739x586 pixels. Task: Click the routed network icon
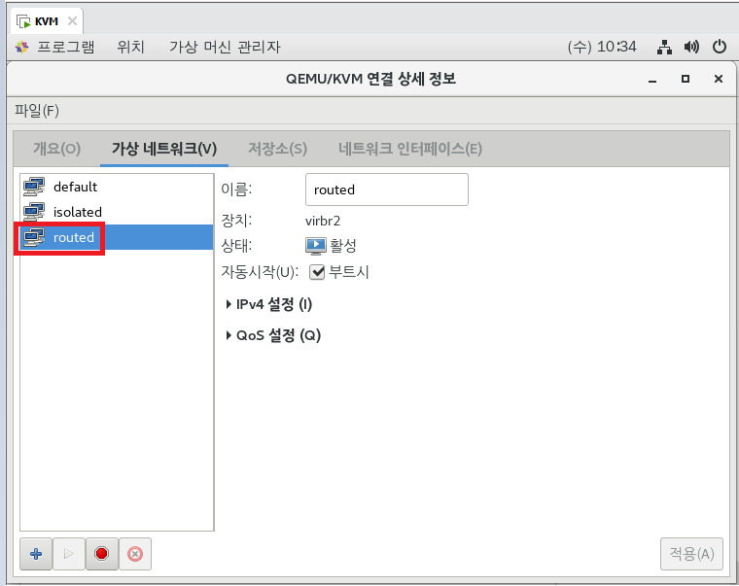pyautogui.click(x=34, y=237)
